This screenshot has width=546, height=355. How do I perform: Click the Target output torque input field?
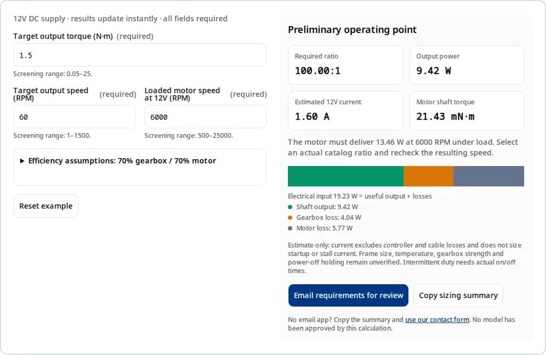pyautogui.click(x=140, y=55)
